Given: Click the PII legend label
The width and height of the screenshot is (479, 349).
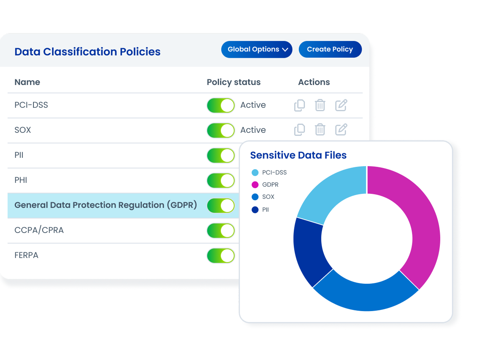Looking at the screenshot, I should click(266, 209).
